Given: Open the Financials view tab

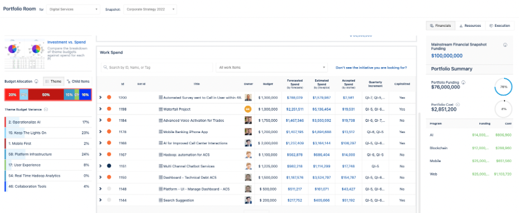Looking at the screenshot, I should click(440, 26).
